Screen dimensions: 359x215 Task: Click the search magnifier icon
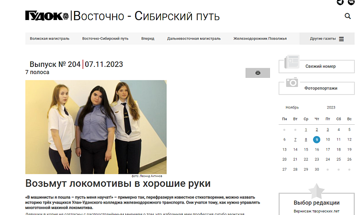348,16
